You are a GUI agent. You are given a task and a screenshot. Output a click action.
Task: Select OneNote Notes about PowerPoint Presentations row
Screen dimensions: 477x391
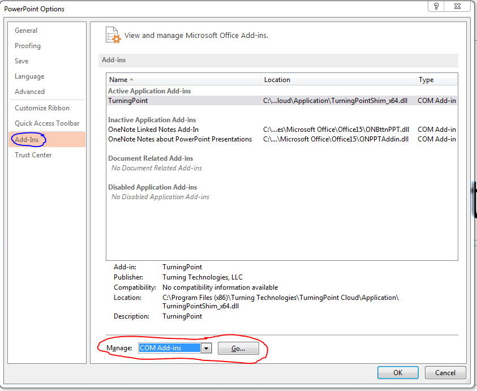282,139
